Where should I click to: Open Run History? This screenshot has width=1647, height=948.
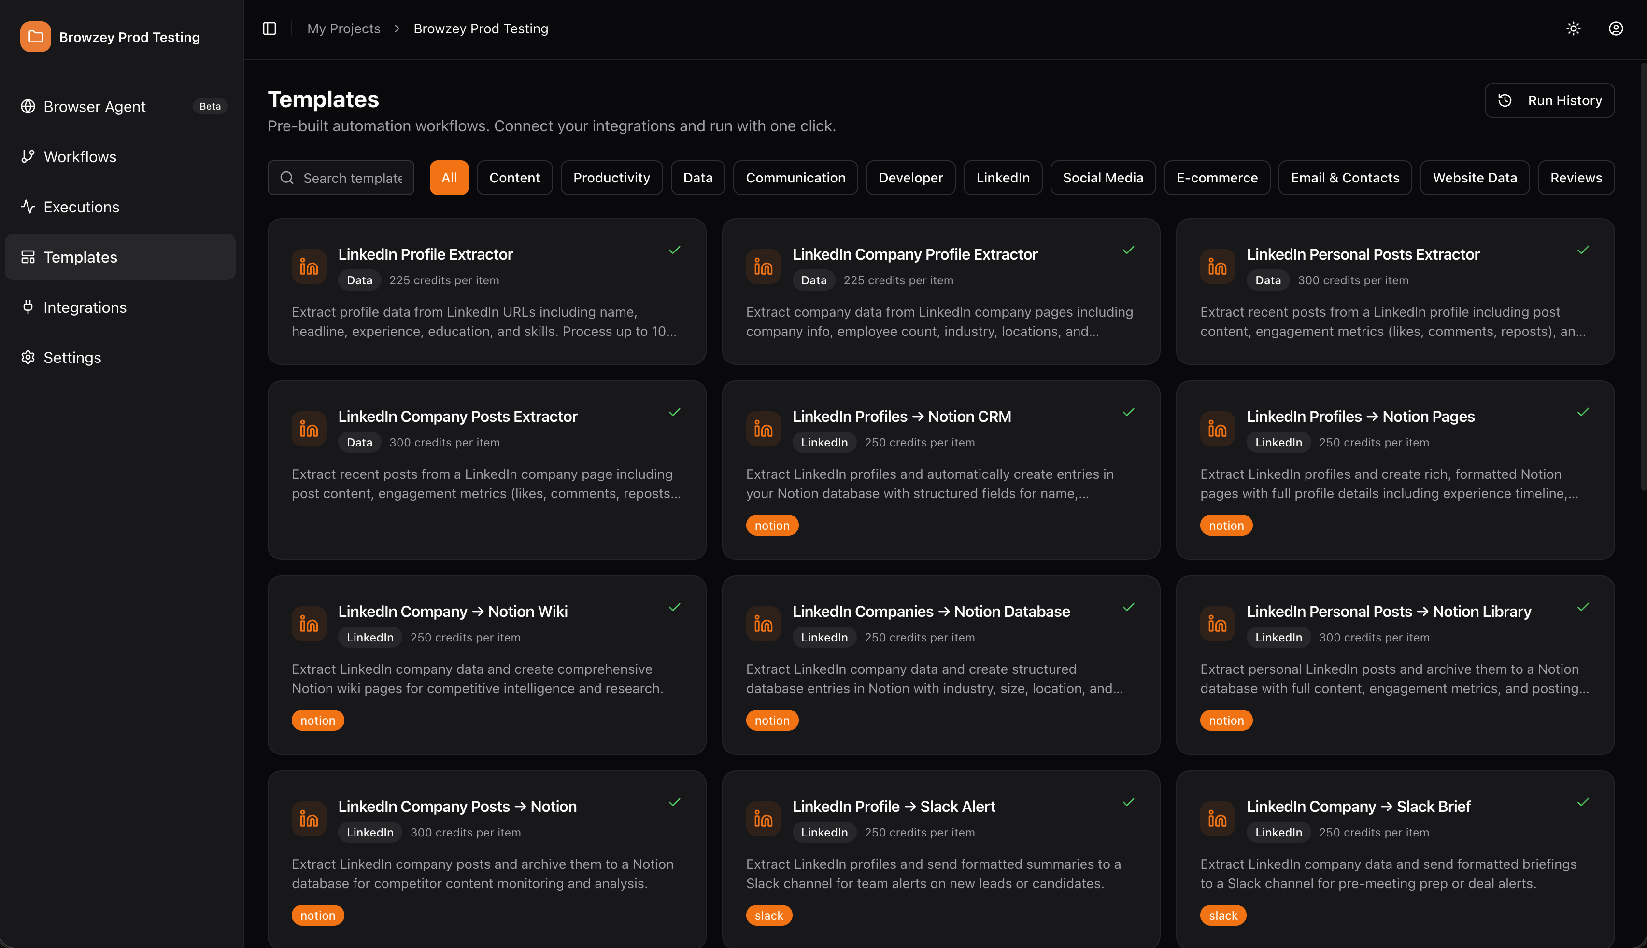(1549, 100)
